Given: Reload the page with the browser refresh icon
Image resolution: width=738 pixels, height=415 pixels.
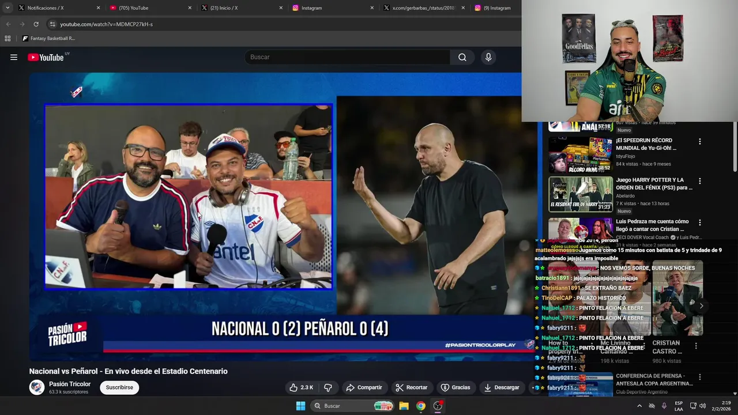Looking at the screenshot, I should click(x=36, y=24).
